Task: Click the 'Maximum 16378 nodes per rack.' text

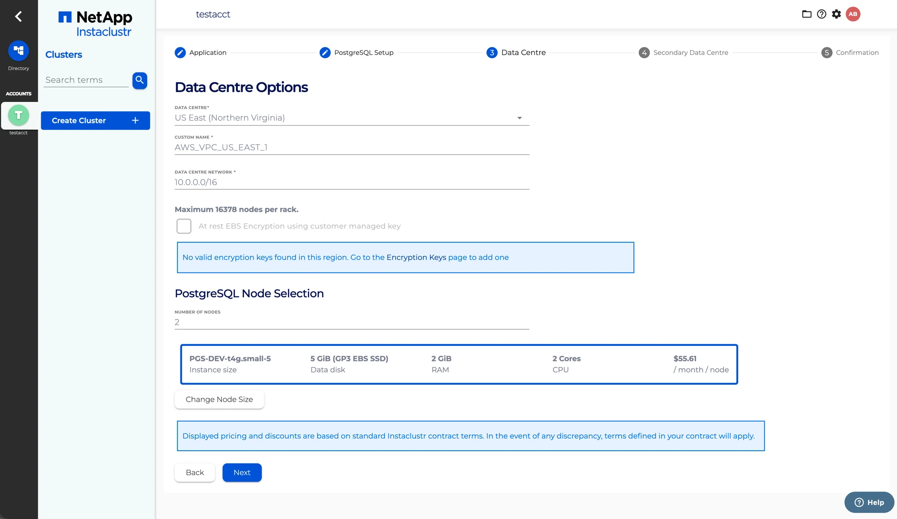Action: click(236, 209)
